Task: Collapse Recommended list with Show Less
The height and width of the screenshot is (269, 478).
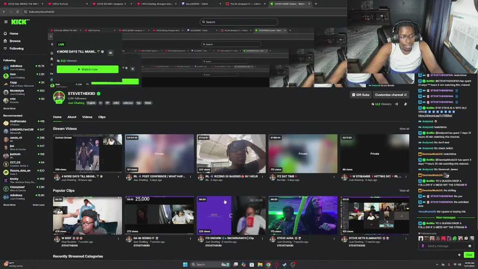Action: 38,205
